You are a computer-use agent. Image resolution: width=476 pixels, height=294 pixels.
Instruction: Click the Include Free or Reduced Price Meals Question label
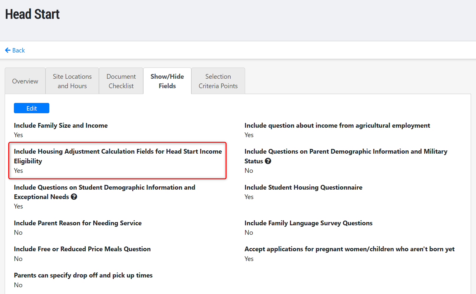click(x=82, y=249)
